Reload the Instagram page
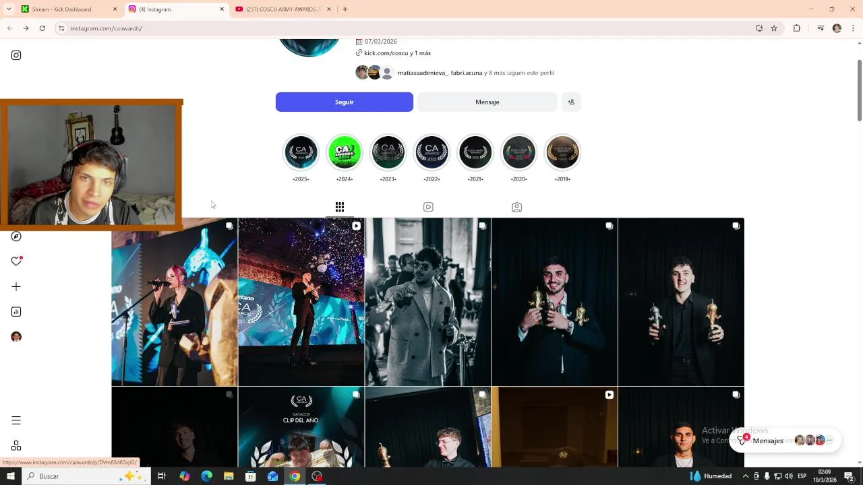Screen dimensions: 863x485 (x=42, y=28)
